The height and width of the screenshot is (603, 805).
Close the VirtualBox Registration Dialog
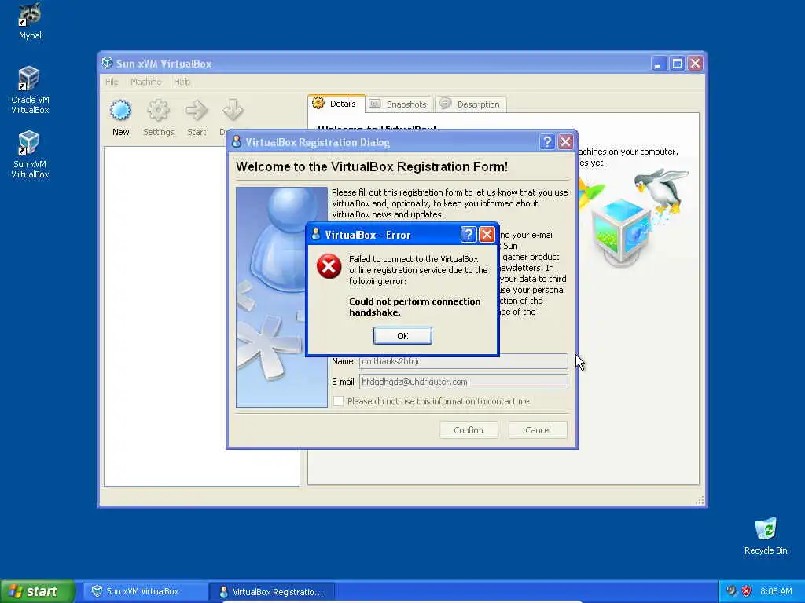pyautogui.click(x=565, y=142)
